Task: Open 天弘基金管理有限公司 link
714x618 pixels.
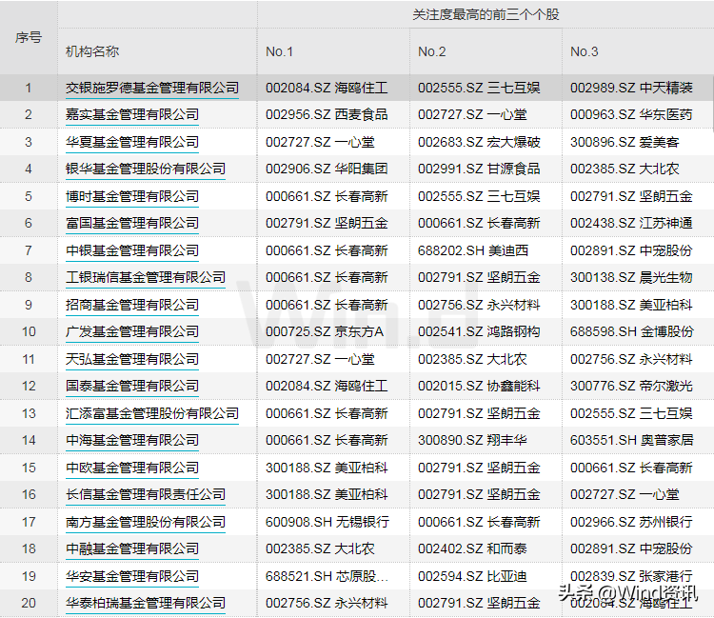Action: tap(132, 359)
